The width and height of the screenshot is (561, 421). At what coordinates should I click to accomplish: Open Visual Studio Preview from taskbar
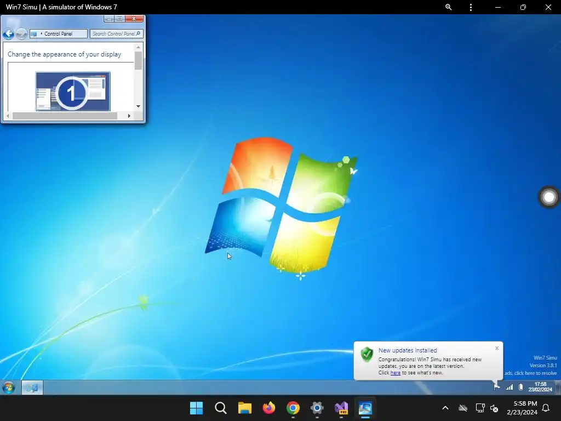[341, 408]
